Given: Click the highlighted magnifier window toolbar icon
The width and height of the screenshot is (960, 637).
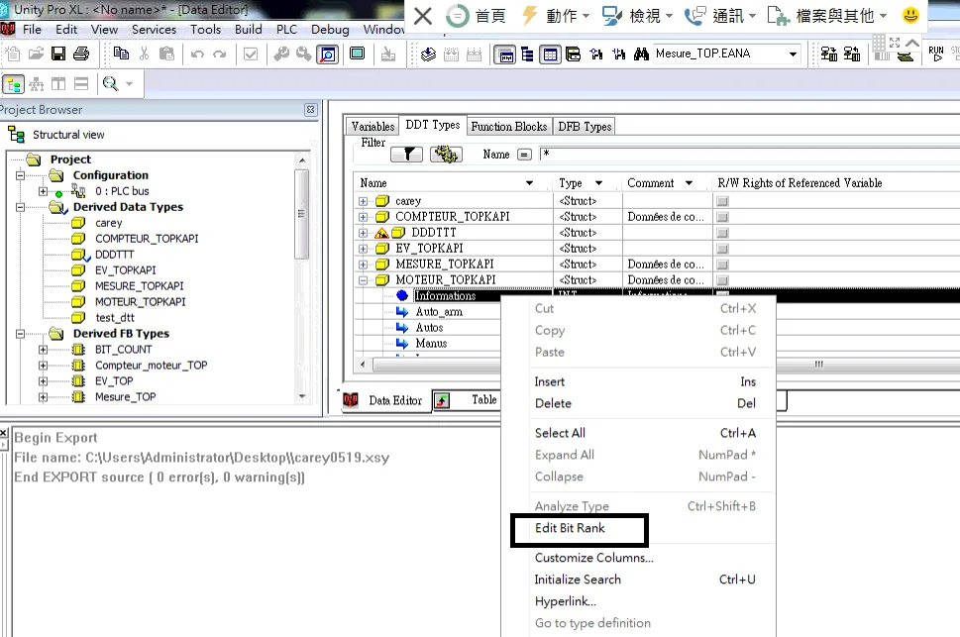Looking at the screenshot, I should pyautogui.click(x=328, y=54).
